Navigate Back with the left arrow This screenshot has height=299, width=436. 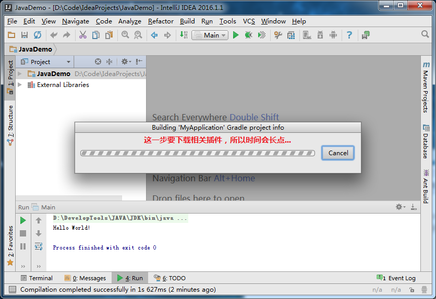coord(154,35)
